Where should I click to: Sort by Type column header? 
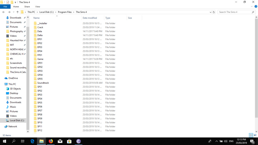point(115,18)
